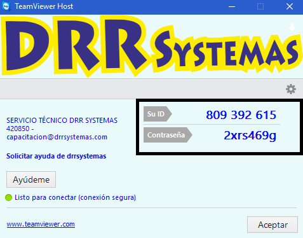Click the Su ID label tag
The height and width of the screenshot is (238, 303).
(x=158, y=114)
